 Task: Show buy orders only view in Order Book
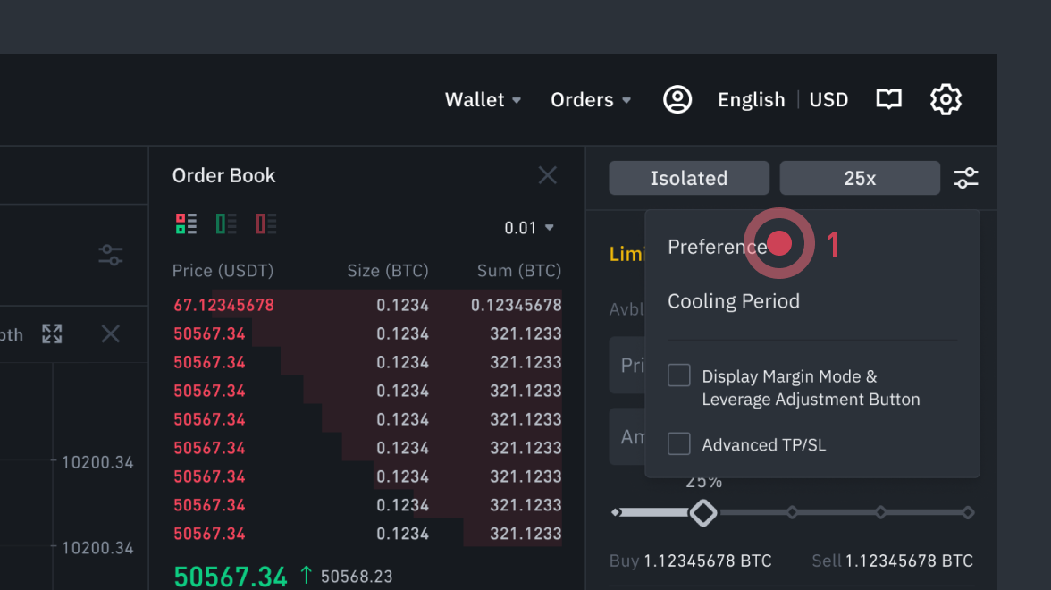[226, 223]
